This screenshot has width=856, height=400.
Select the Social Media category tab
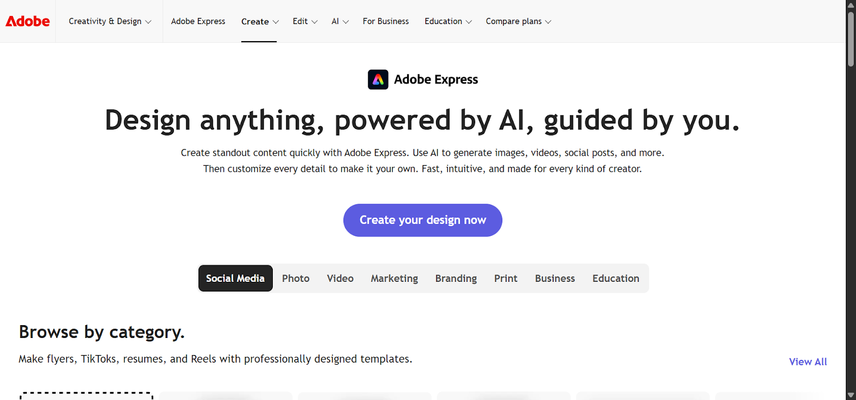click(x=235, y=279)
